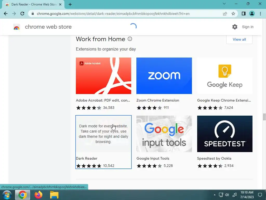Go back to the previous page
266x200 pixels.
[6, 14]
